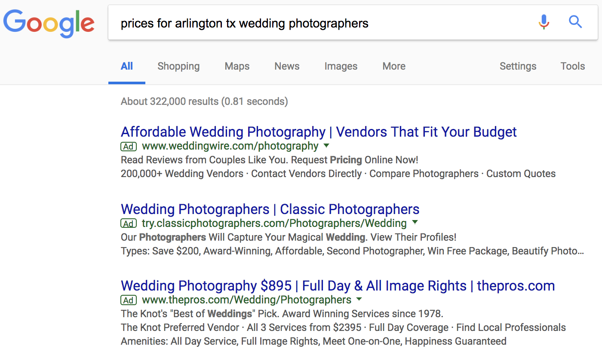This screenshot has height=355, width=602.
Task: Click the Google logo
Action: [49, 24]
